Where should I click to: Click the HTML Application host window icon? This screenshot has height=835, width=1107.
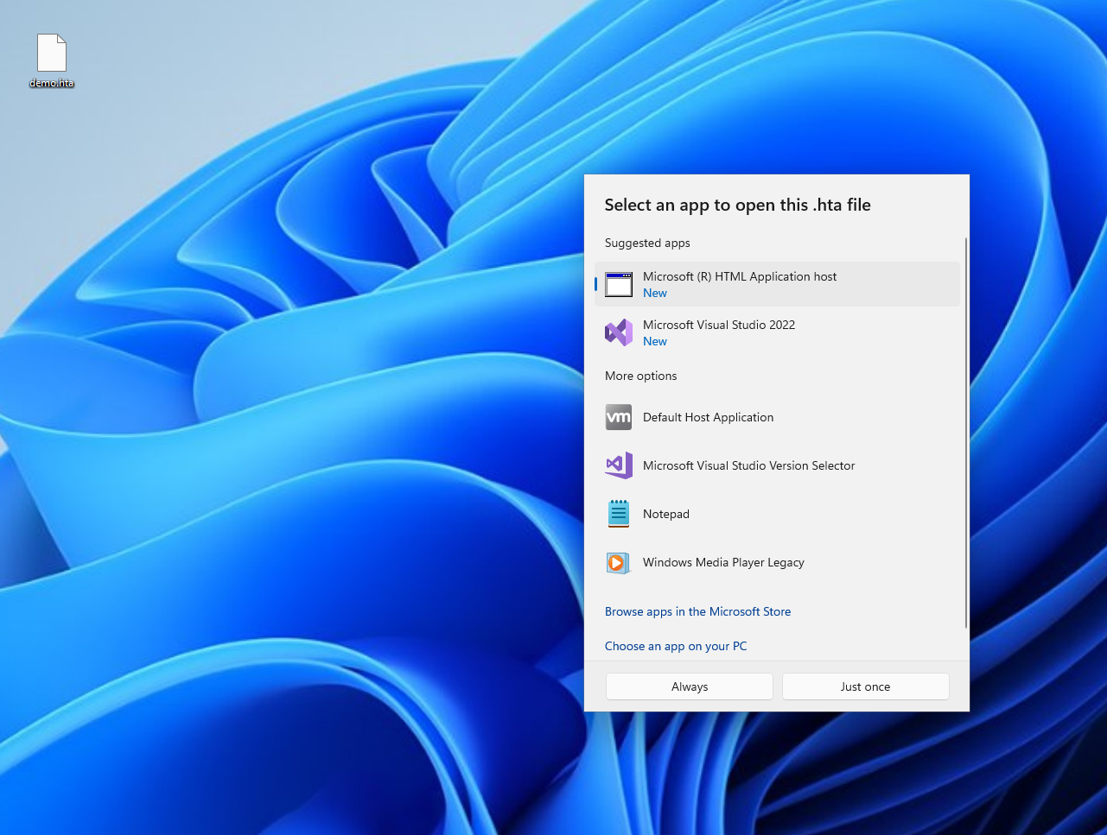point(619,284)
